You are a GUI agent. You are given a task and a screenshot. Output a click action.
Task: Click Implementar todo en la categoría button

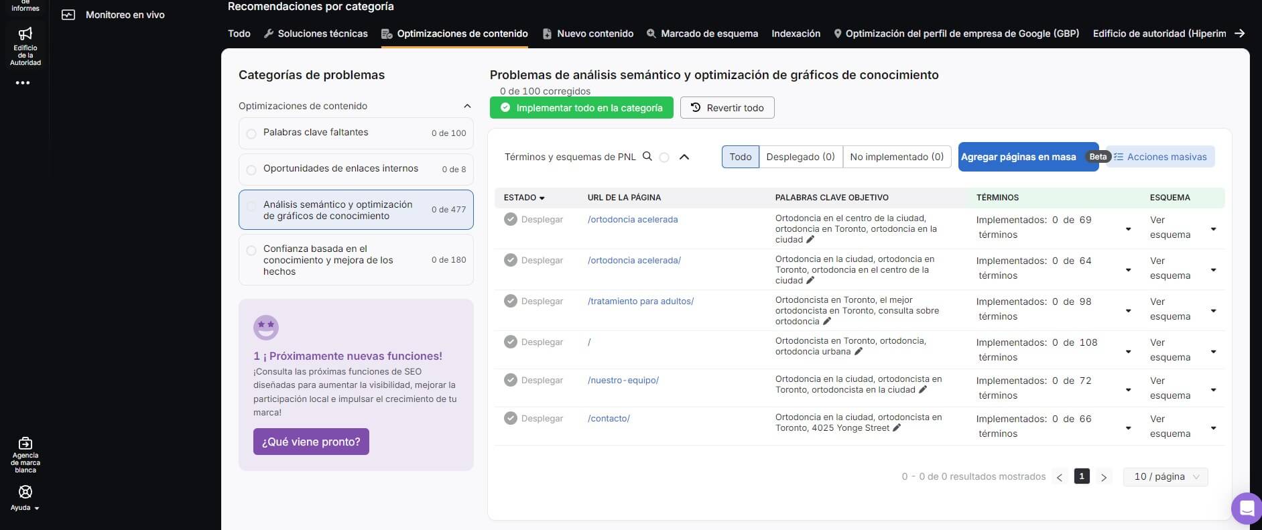581,108
